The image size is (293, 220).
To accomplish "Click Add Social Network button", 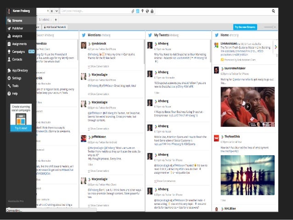I will pyautogui.click(x=55, y=27).
